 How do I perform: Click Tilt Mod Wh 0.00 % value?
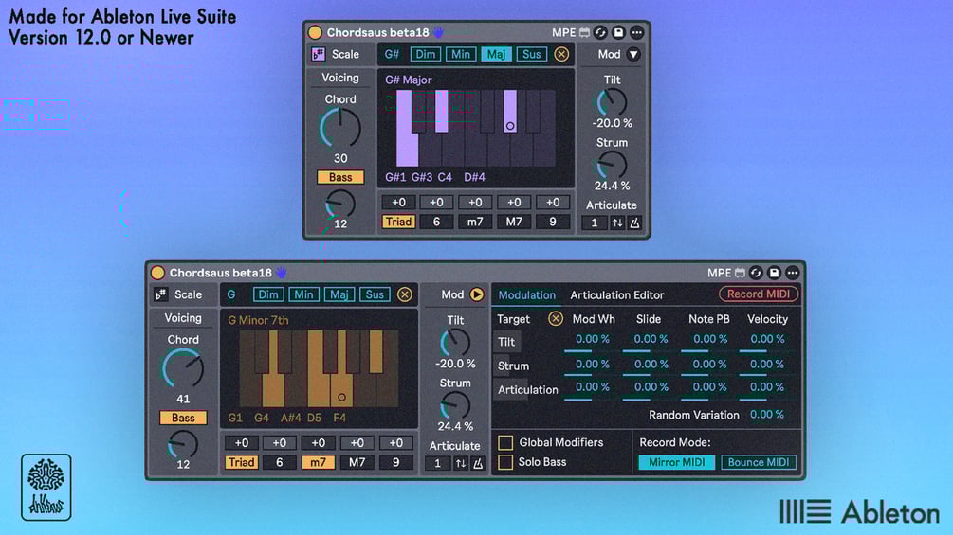pyautogui.click(x=592, y=339)
